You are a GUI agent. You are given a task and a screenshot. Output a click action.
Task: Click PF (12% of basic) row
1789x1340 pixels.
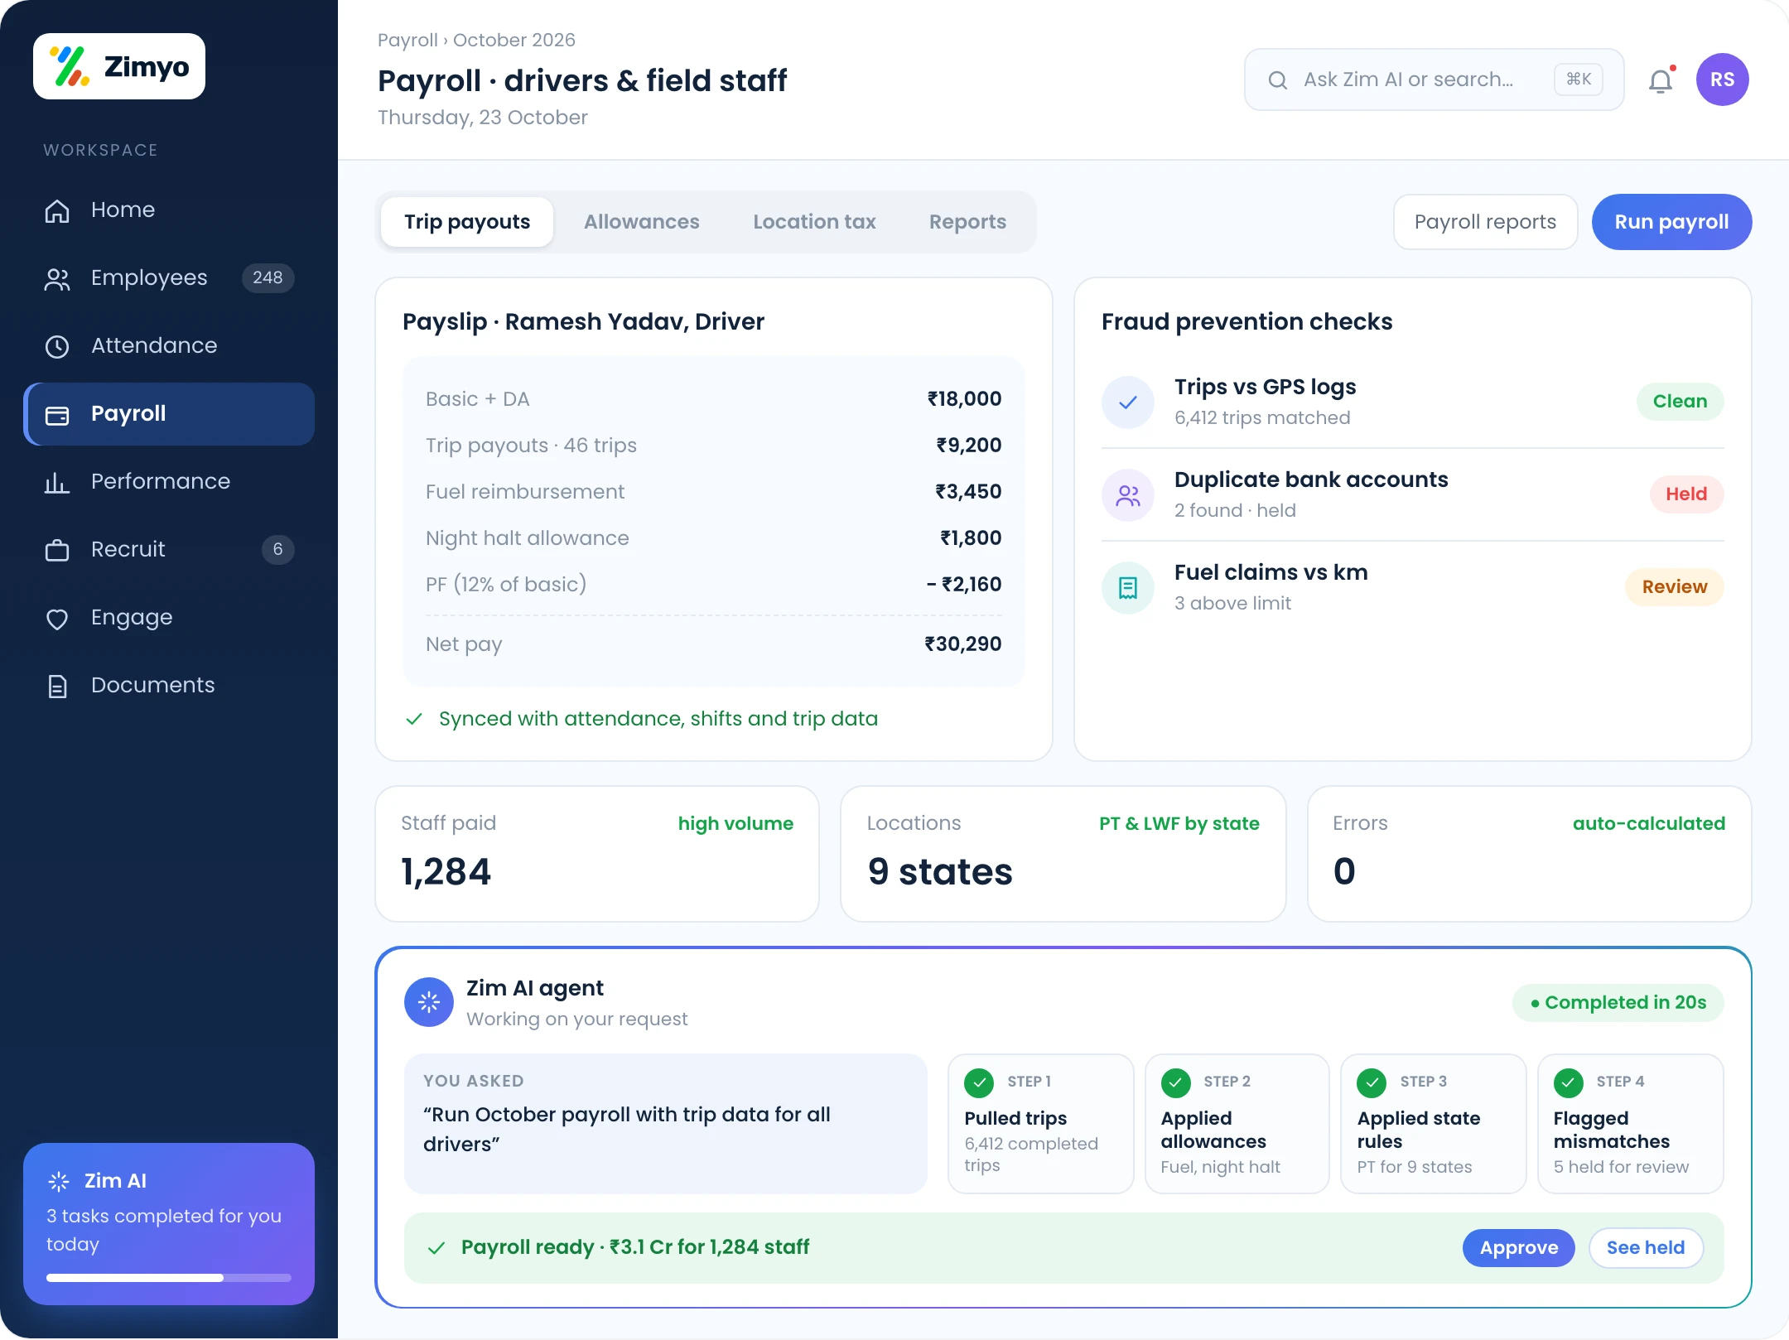click(x=713, y=585)
